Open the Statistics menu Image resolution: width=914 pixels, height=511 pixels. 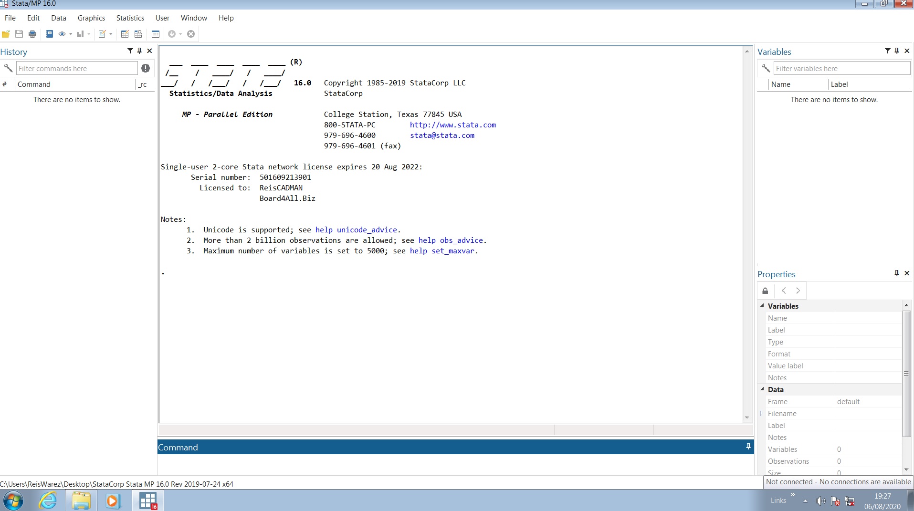pos(130,18)
